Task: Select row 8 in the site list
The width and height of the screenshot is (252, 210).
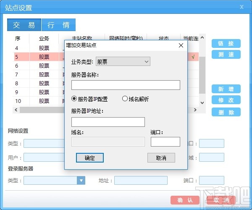Action: (39, 84)
